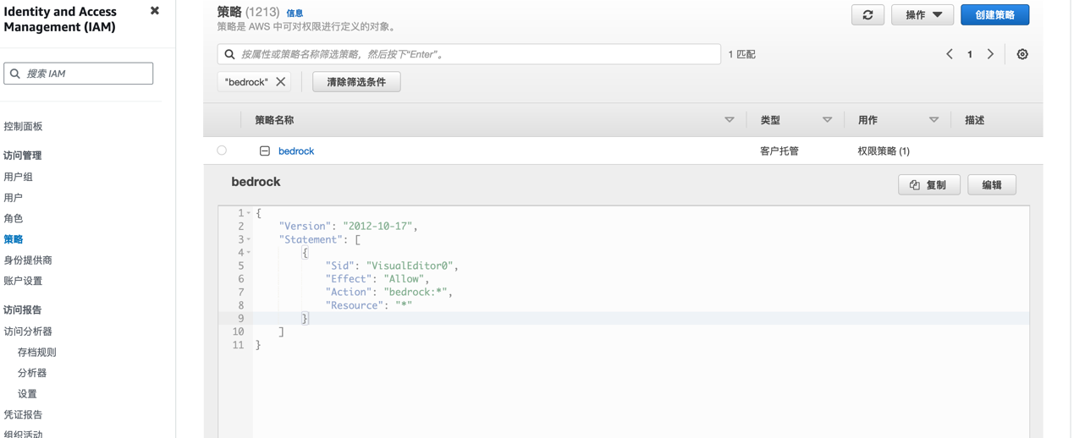Open 控制面板 in sidebar
The height and width of the screenshot is (438, 1074).
coord(23,126)
